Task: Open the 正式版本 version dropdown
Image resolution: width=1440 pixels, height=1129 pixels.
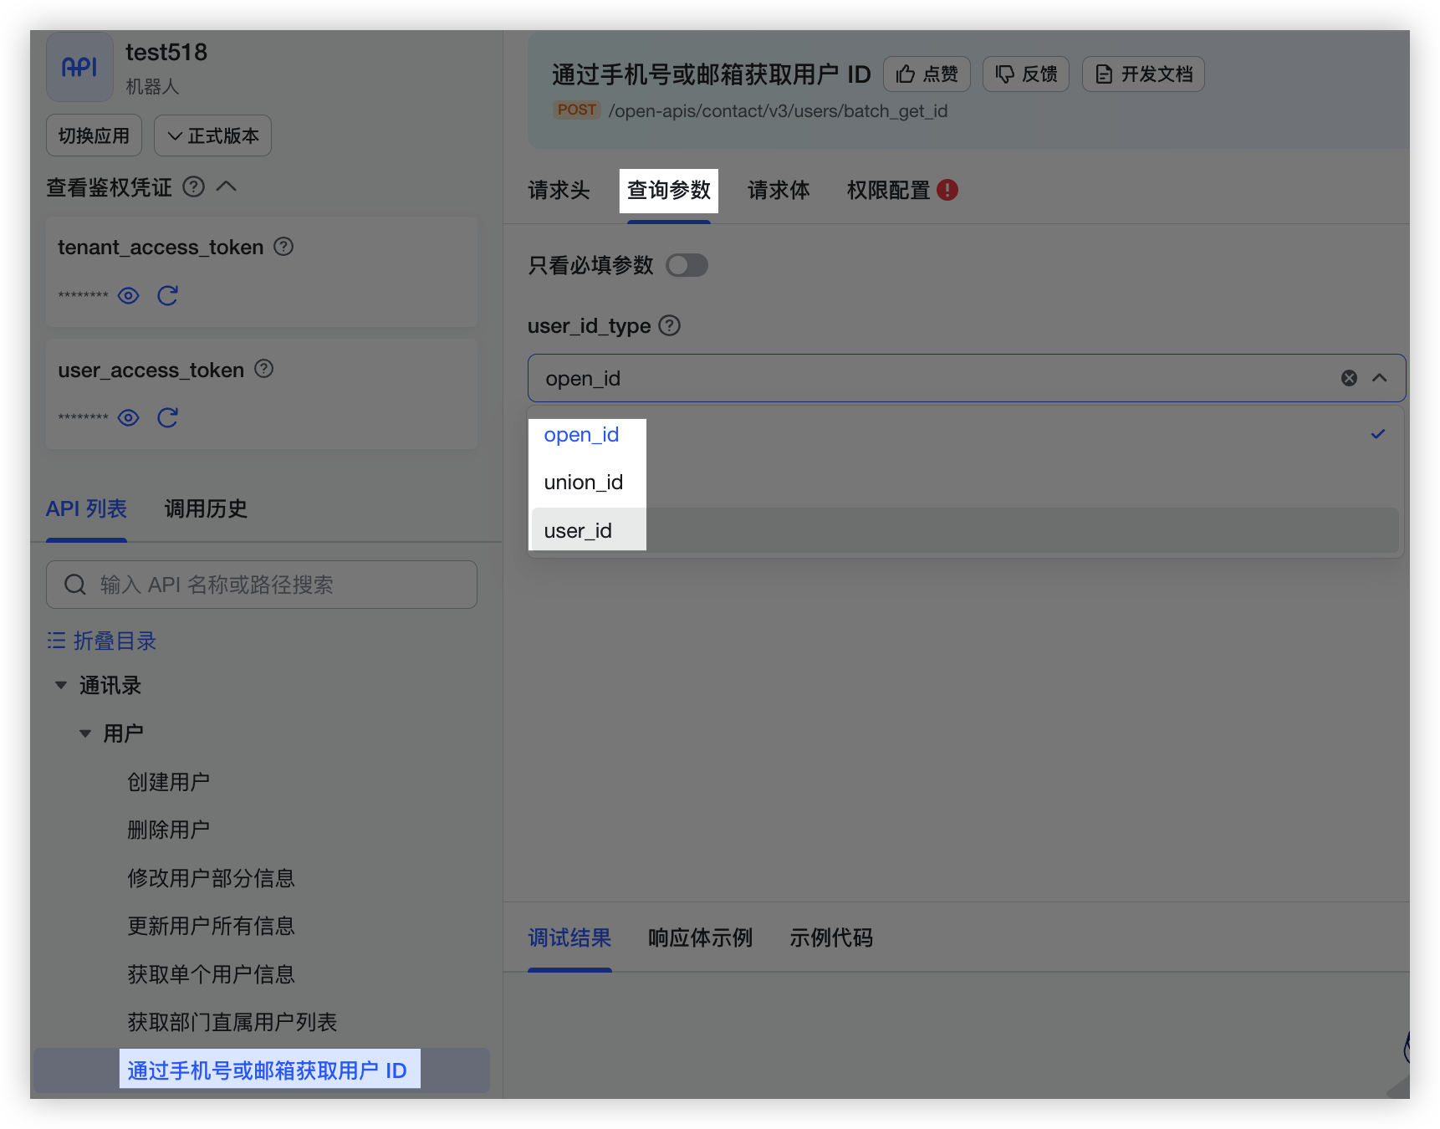Action: [x=212, y=135]
